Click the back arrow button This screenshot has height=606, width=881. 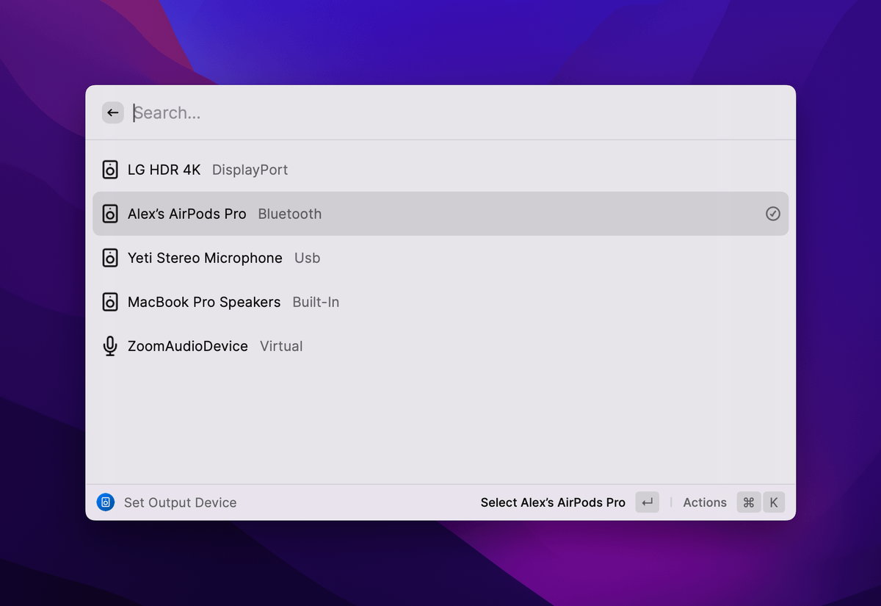point(112,112)
